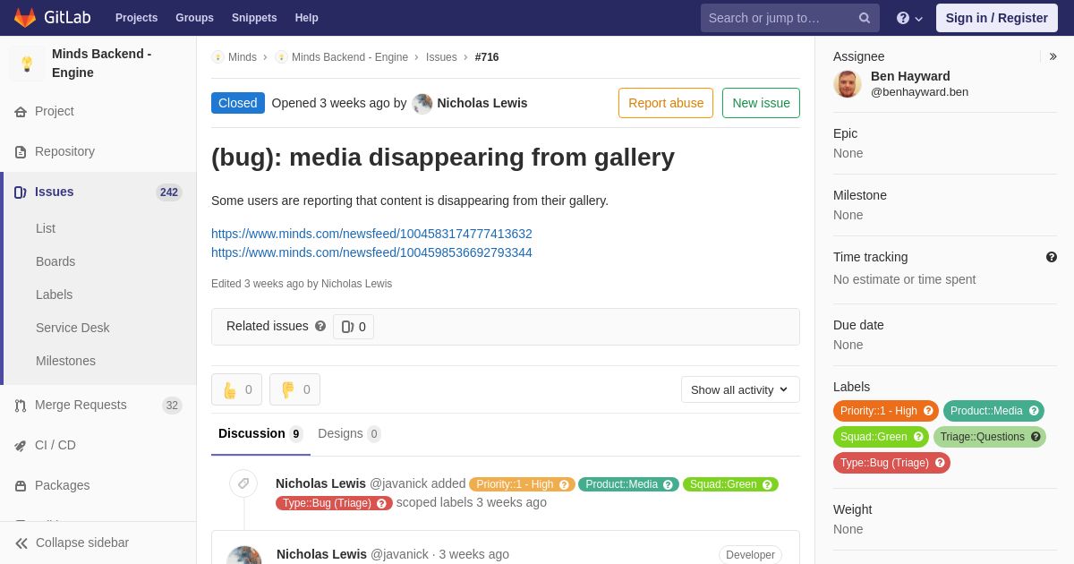Screen dimensions: 1074x564
Task: Click the Report abuse button
Action: point(666,103)
